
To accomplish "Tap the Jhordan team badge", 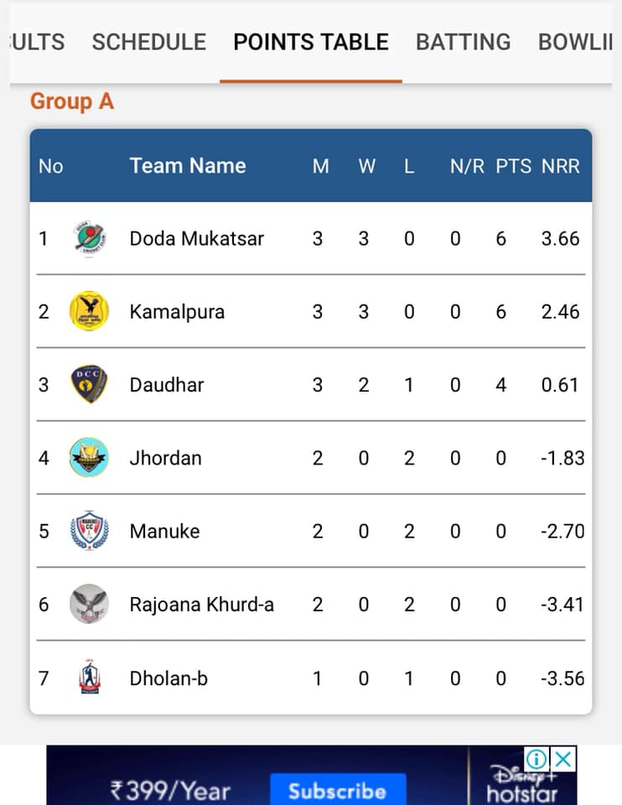I will 90,458.
